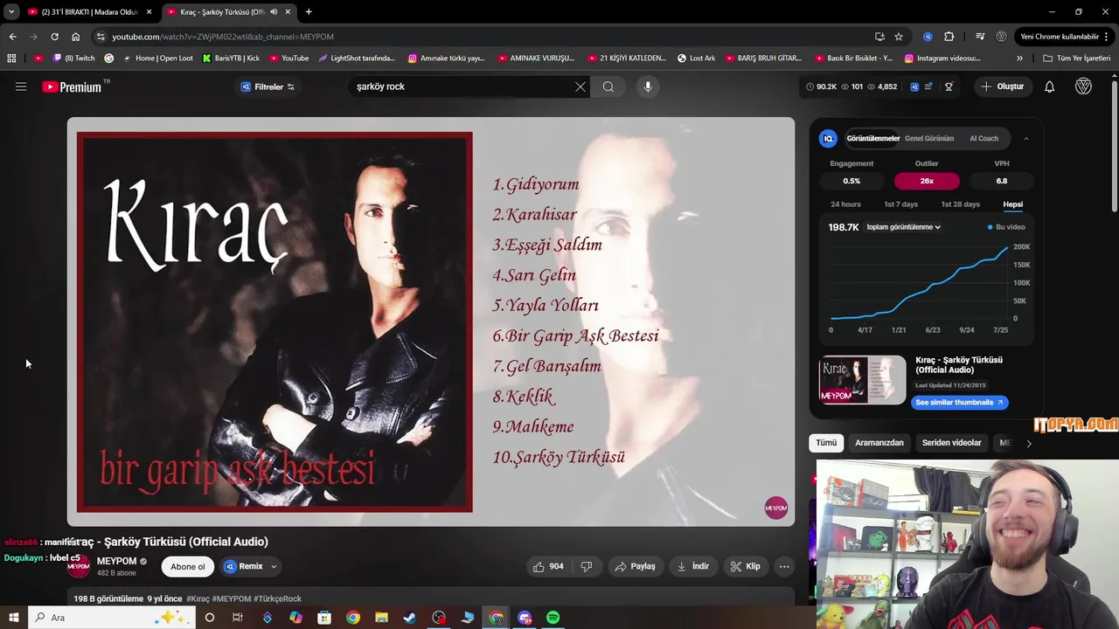This screenshot has height=629, width=1119.
Task: Select the 1st 28 days range
Action: tap(960, 204)
